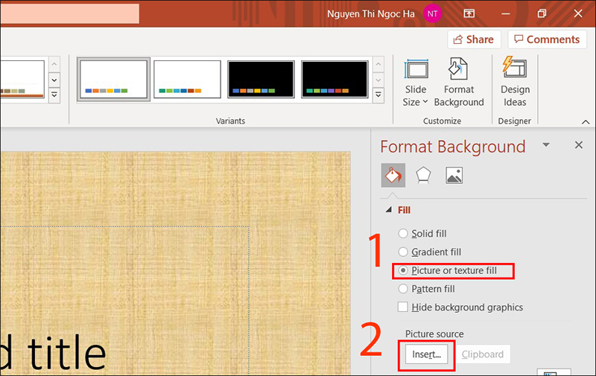Enable Hide background graphics checkbox
The width and height of the screenshot is (596, 376).
[x=404, y=308]
